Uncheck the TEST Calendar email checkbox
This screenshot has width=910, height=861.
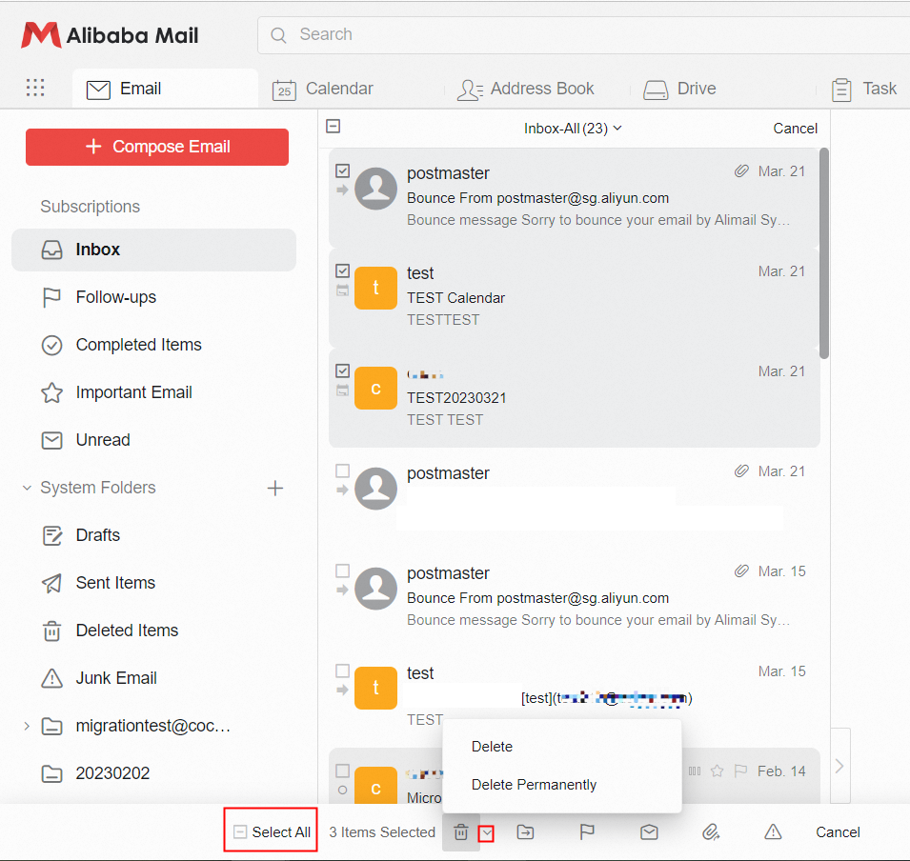tap(342, 270)
